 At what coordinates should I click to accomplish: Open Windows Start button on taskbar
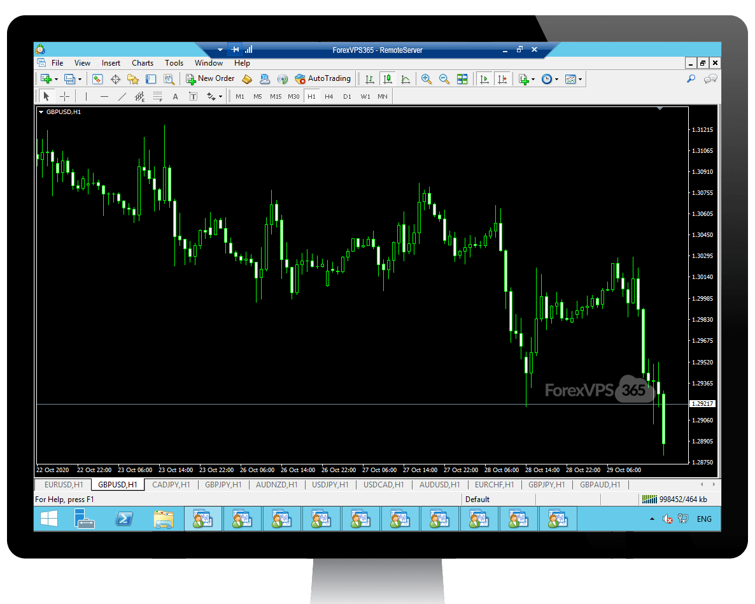click(x=49, y=519)
